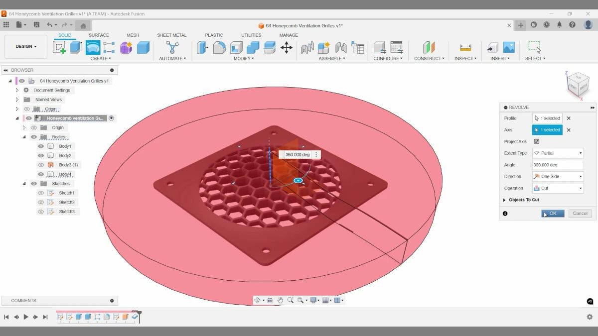
Task: Click the Save disk icon
Action: click(36, 25)
